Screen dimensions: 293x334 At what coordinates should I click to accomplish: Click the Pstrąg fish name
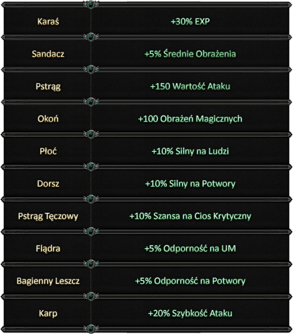point(48,86)
